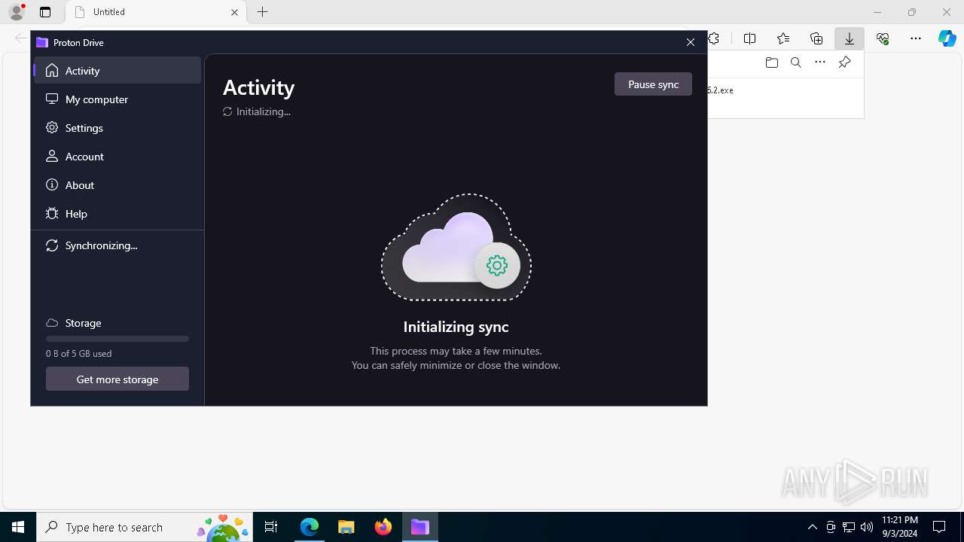The width and height of the screenshot is (964, 542).
Task: Open the Help section
Action: pos(117,213)
